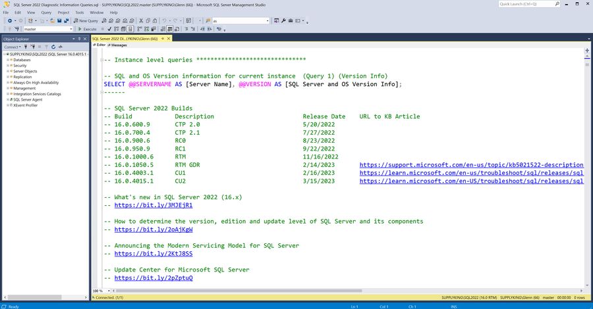Open the File menu
The height and width of the screenshot is (309, 593).
coord(6,12)
